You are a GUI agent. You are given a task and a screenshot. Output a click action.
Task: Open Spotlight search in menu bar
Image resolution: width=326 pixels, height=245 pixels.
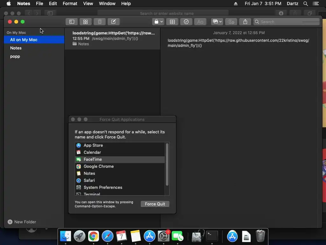point(305,4)
